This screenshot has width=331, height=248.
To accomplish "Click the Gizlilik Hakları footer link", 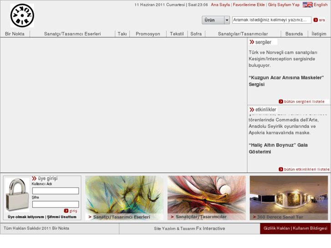I will [276, 228].
